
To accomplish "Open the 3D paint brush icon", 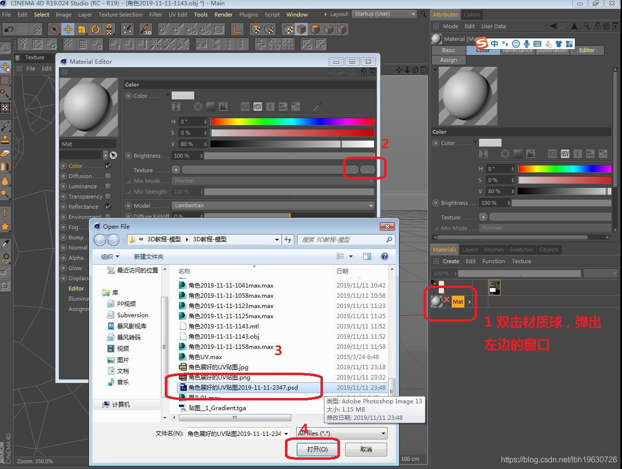I will (x=146, y=30).
